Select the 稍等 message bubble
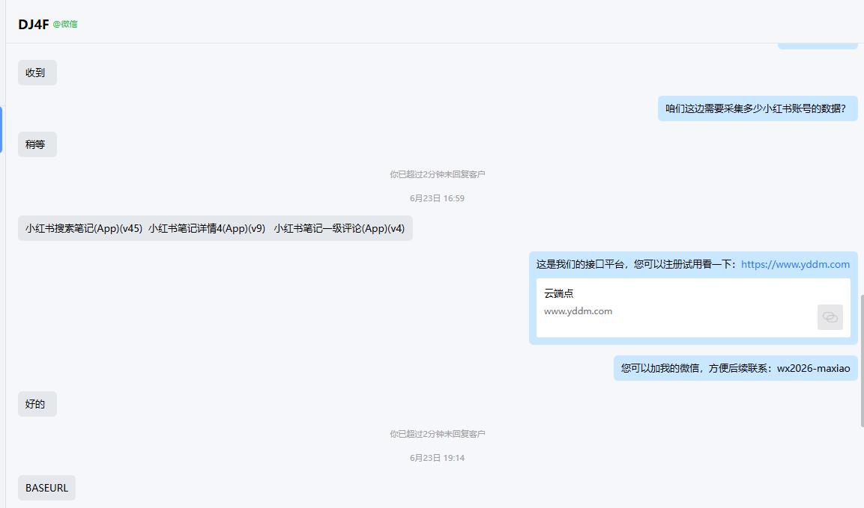864x508 pixels. click(37, 144)
